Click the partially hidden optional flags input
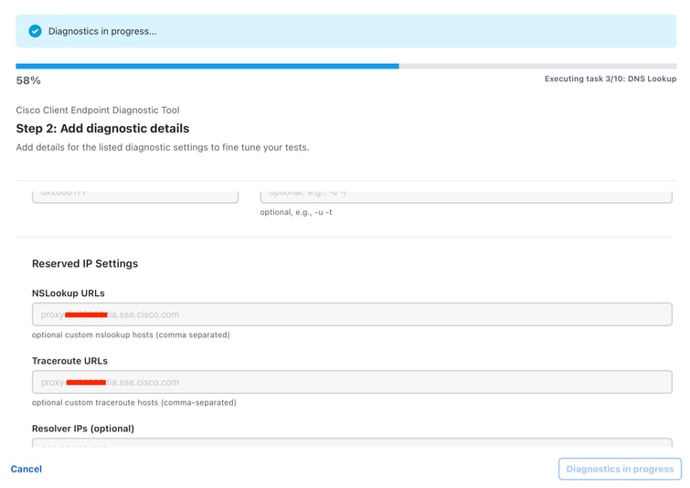Screen dimensions: 690x488 (x=466, y=196)
